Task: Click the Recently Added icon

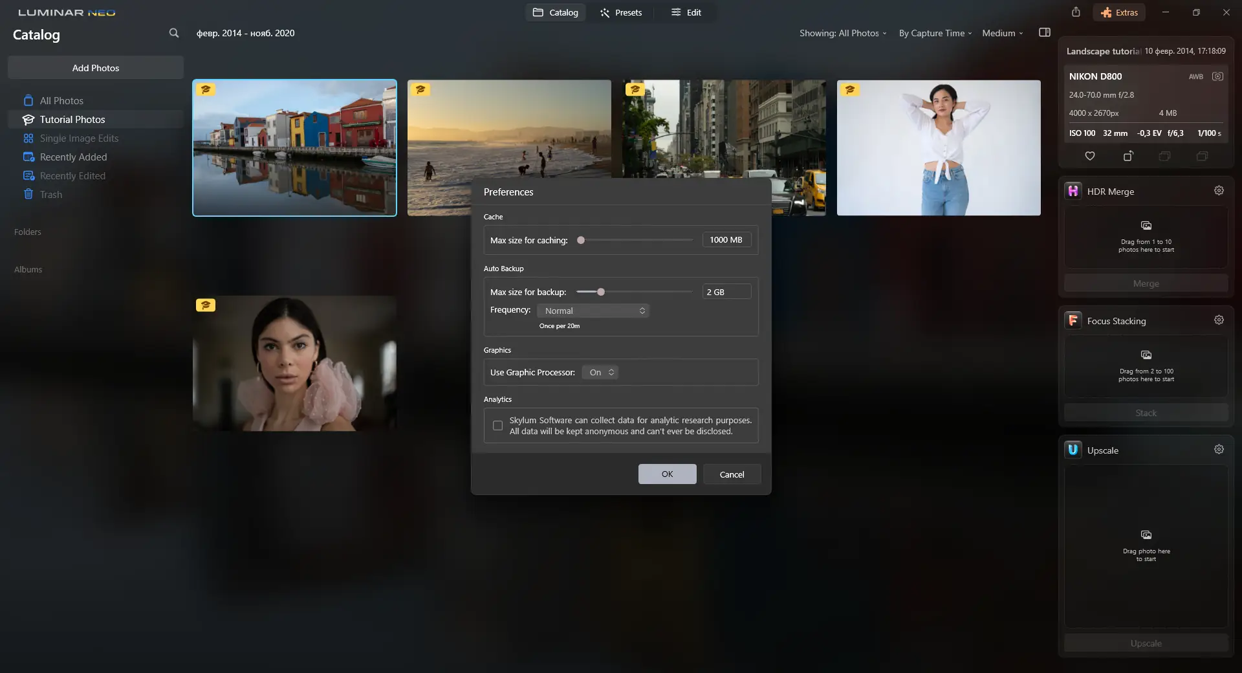Action: coord(28,157)
